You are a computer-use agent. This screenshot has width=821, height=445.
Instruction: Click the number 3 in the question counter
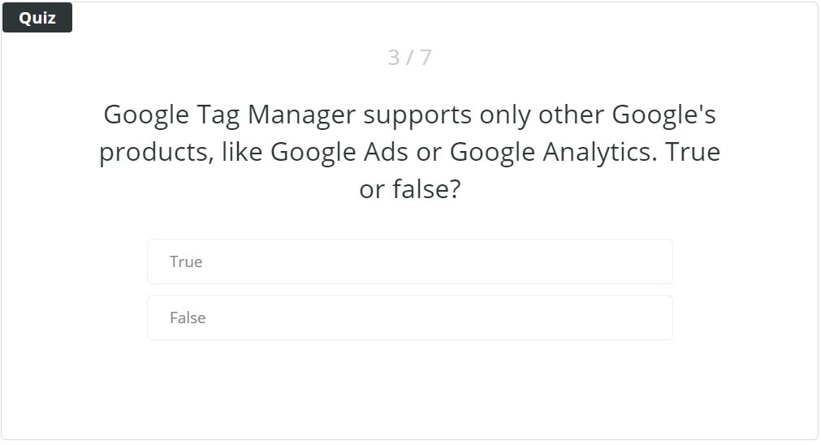click(x=393, y=58)
